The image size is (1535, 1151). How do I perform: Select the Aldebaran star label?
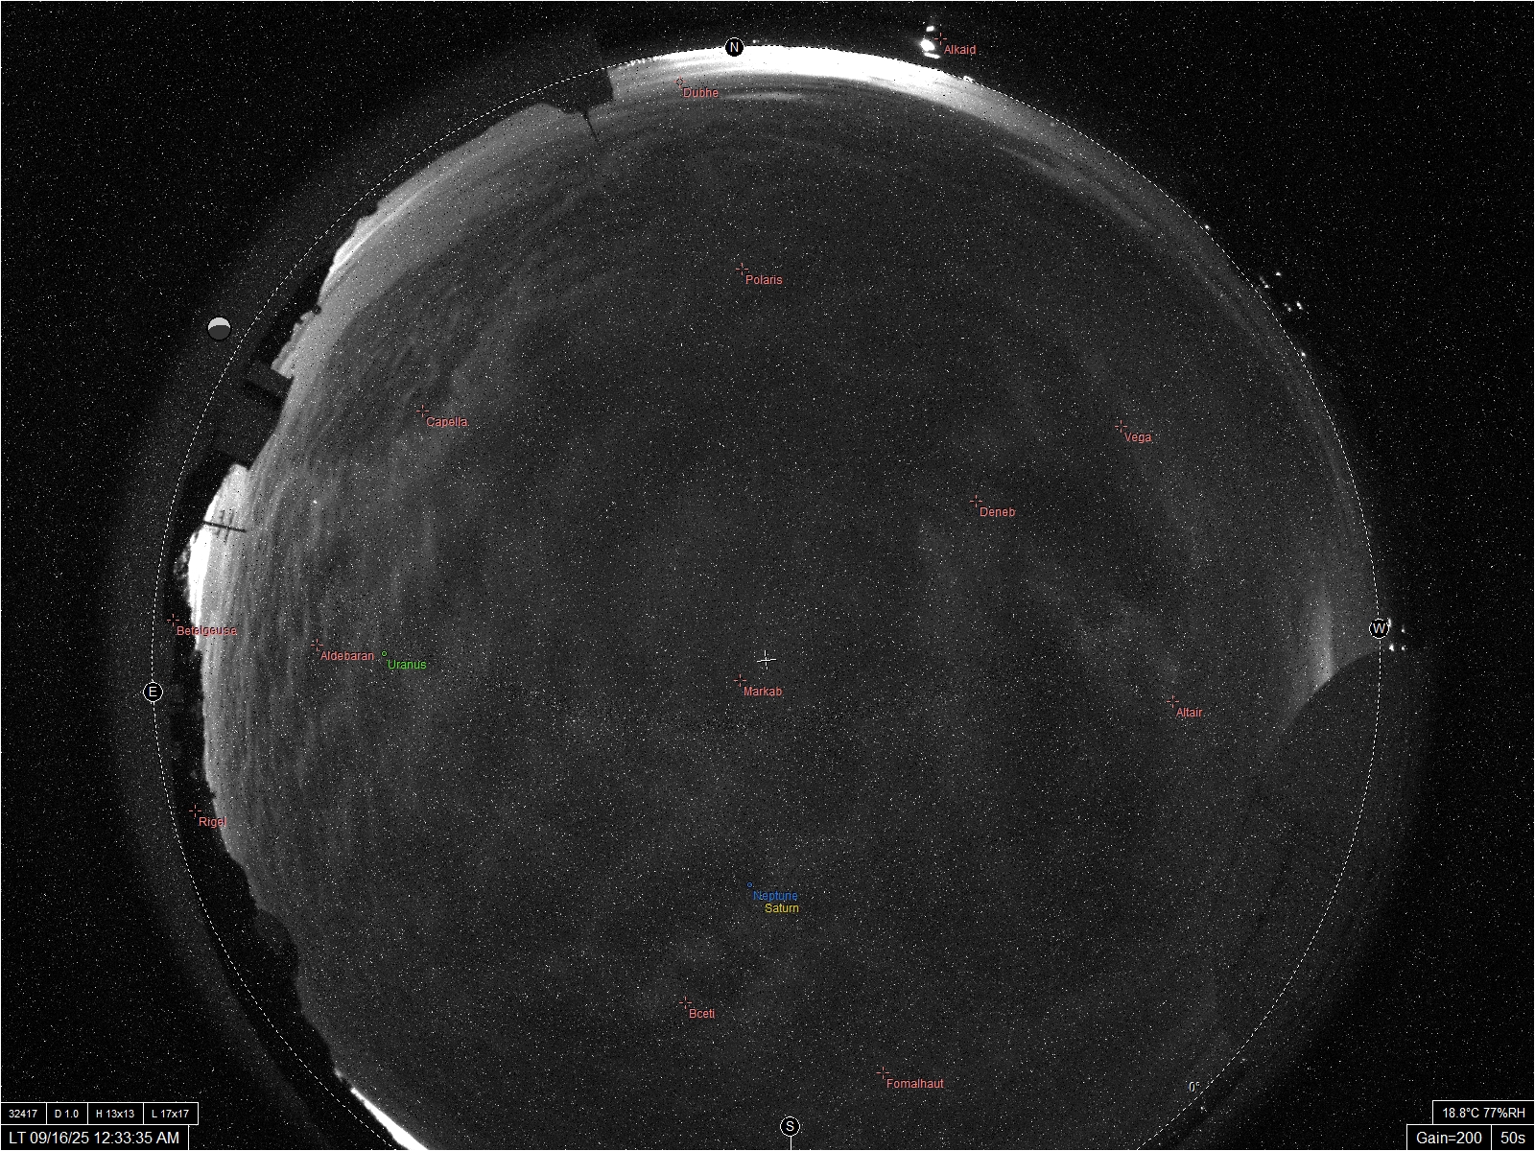point(347,656)
